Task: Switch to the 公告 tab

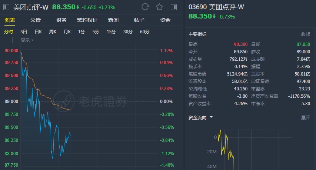Action: tap(36, 20)
